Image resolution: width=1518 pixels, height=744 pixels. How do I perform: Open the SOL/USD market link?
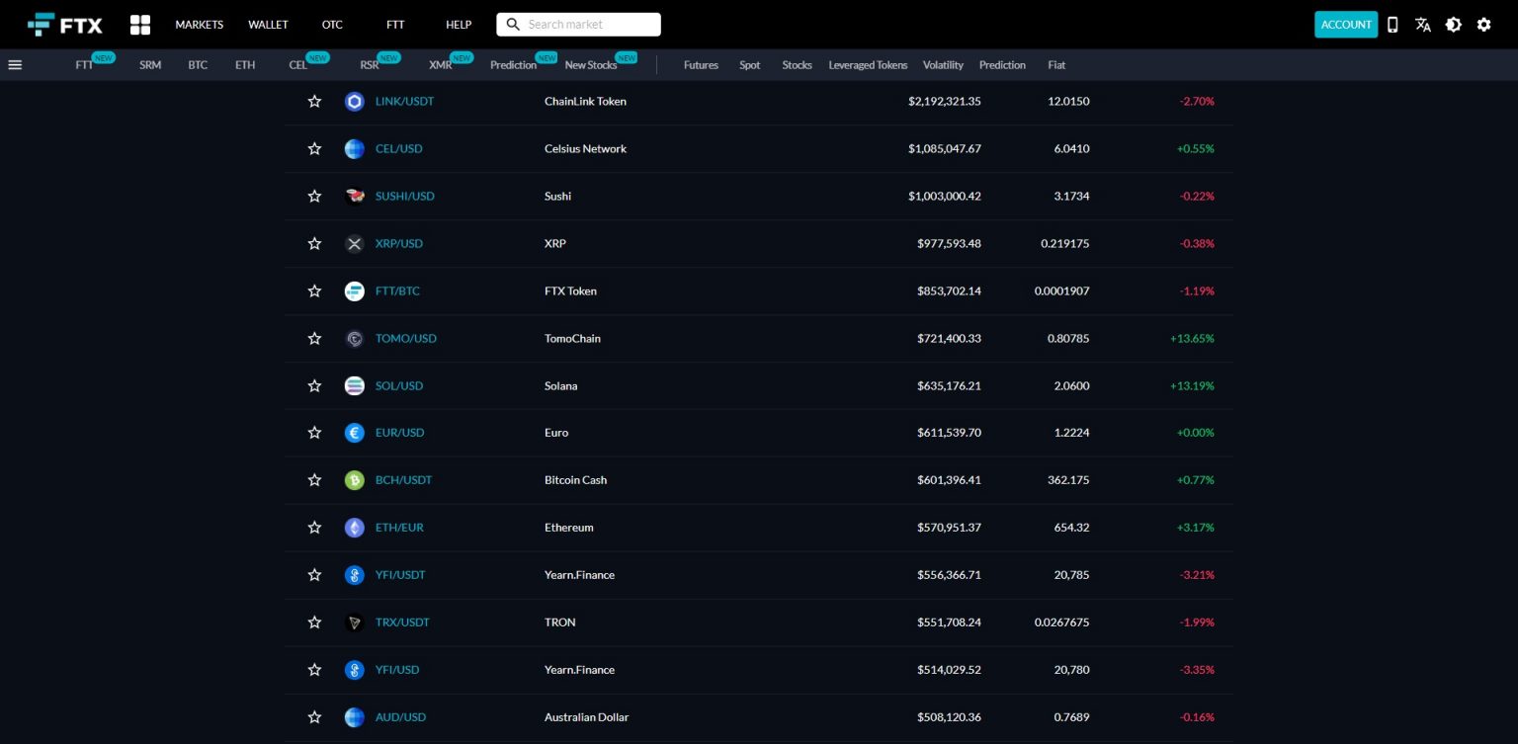point(399,386)
